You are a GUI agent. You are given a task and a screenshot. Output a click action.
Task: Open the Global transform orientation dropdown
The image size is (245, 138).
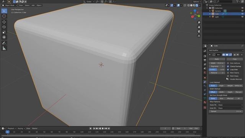[x=89, y=2]
